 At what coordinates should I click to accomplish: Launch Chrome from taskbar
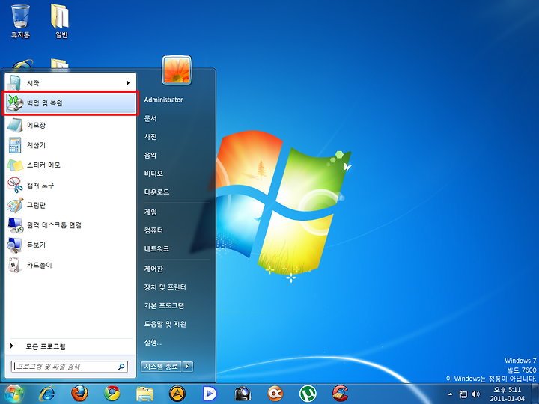112,394
